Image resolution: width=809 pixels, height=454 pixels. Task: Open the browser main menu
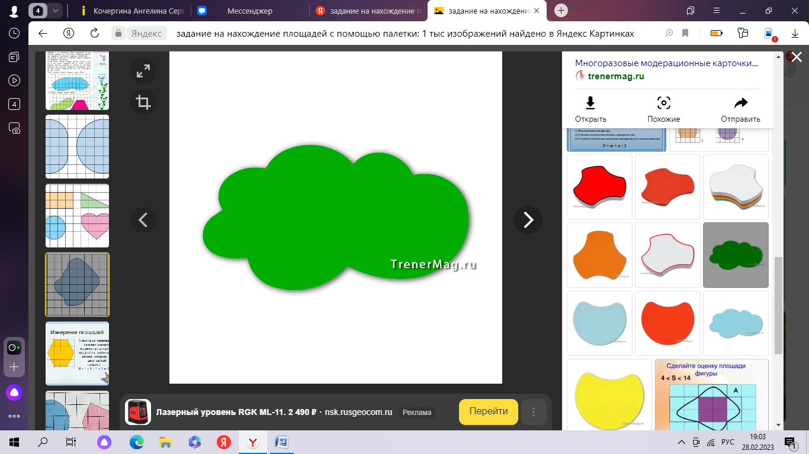[x=717, y=11]
